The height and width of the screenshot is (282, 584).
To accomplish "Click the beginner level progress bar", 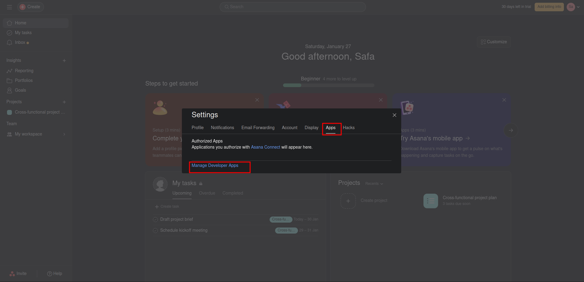I will (328, 85).
